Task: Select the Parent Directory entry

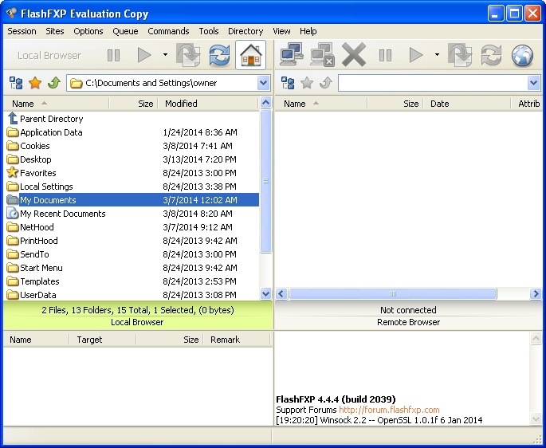Action: [45, 119]
